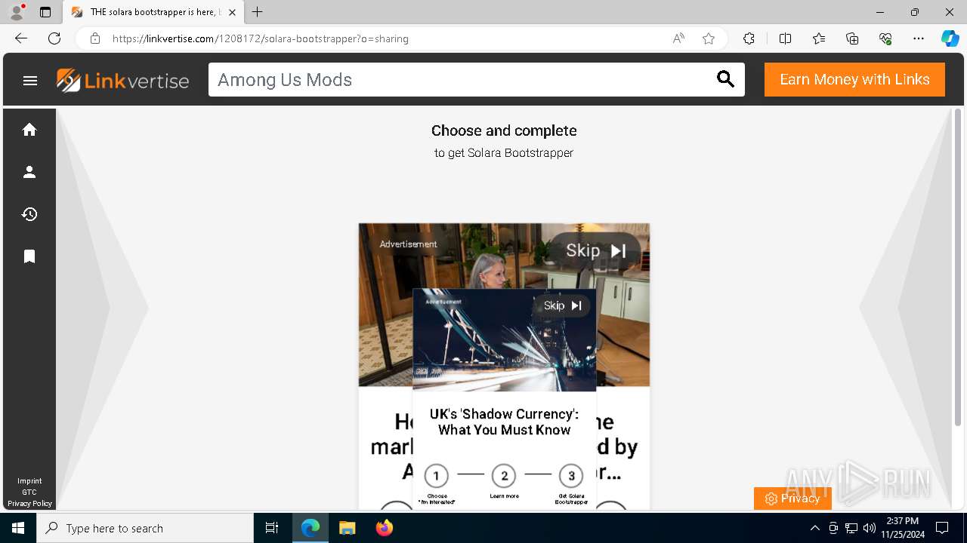
Task: Open the browser profile avatar
Action: pyautogui.click(x=17, y=12)
